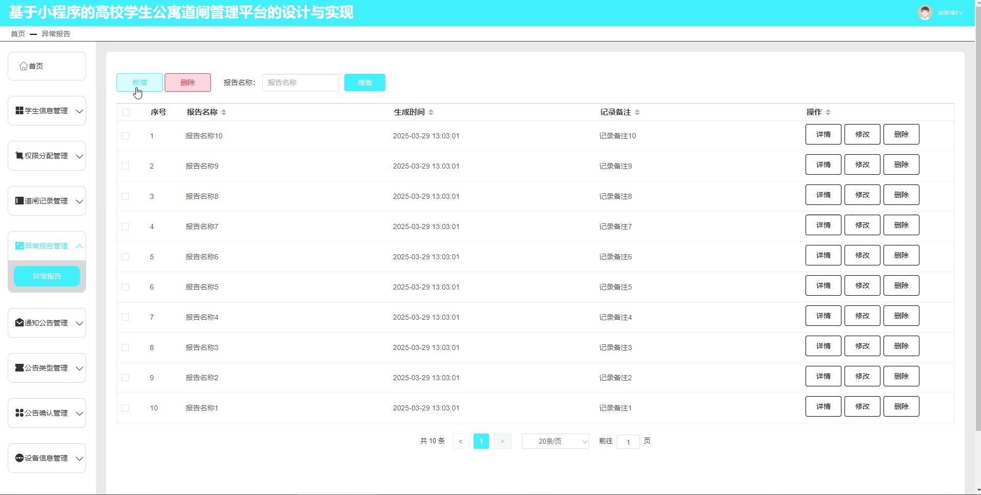Click the announcement type management icon
This screenshot has width=981, height=495.
click(19, 368)
